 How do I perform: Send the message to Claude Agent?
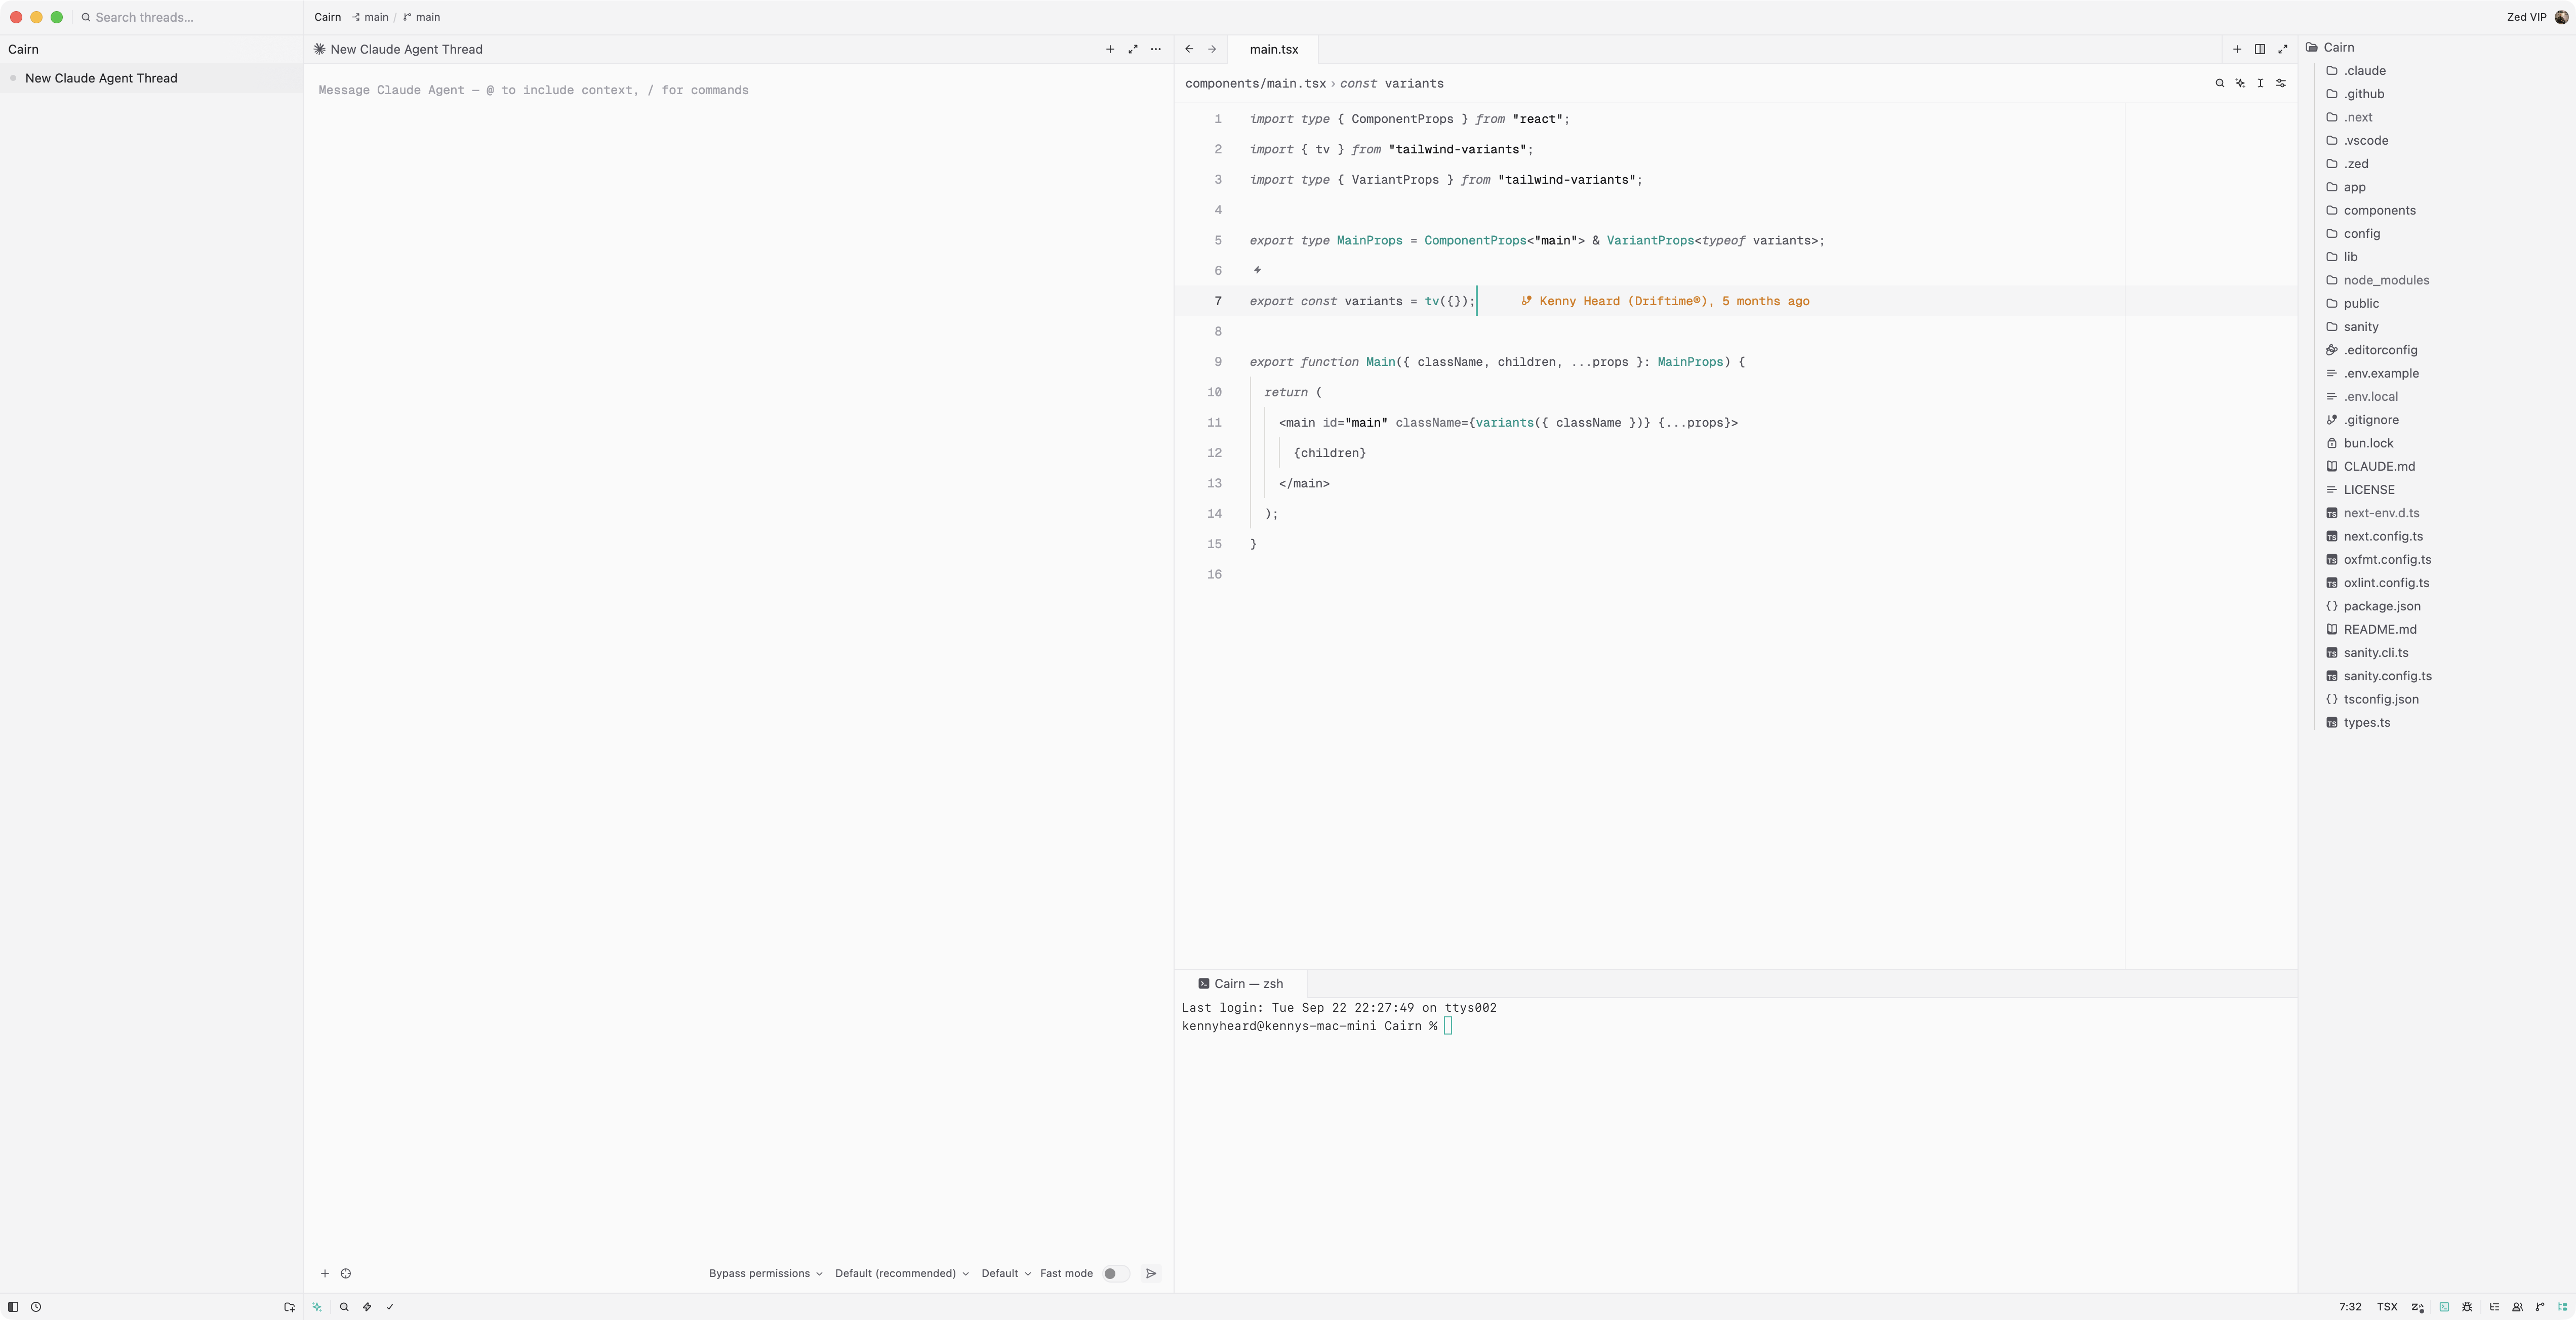click(1151, 1273)
